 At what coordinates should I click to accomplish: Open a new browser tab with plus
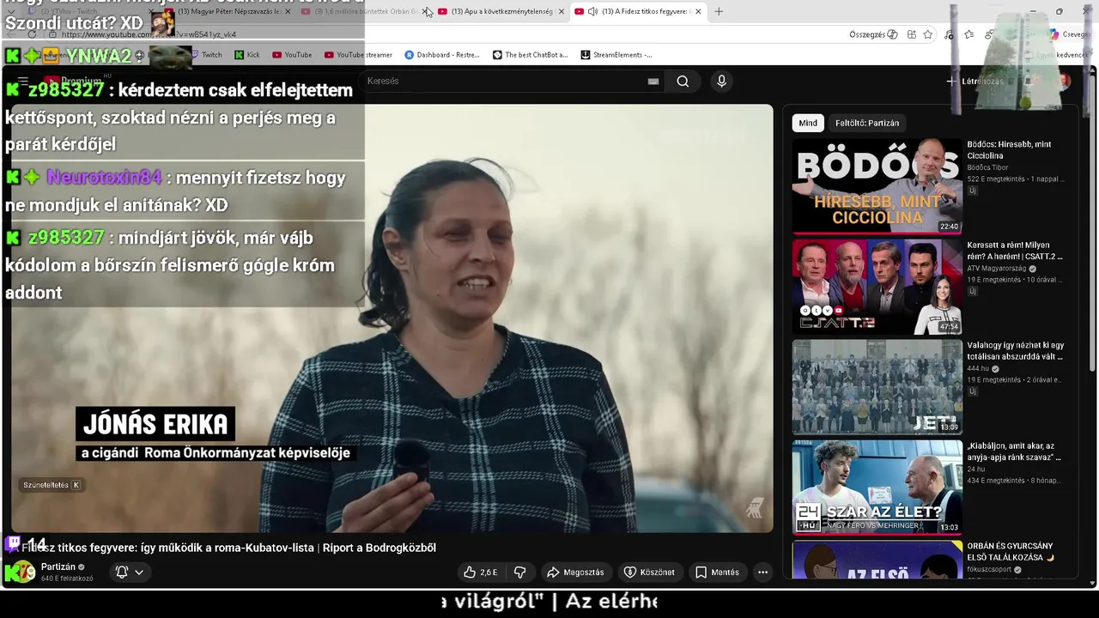[x=719, y=11]
